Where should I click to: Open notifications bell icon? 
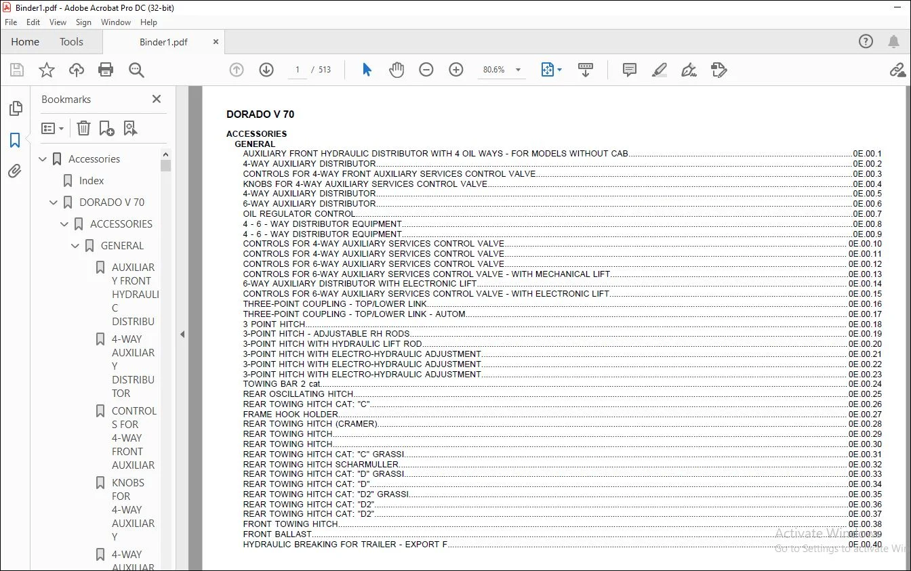coord(894,41)
